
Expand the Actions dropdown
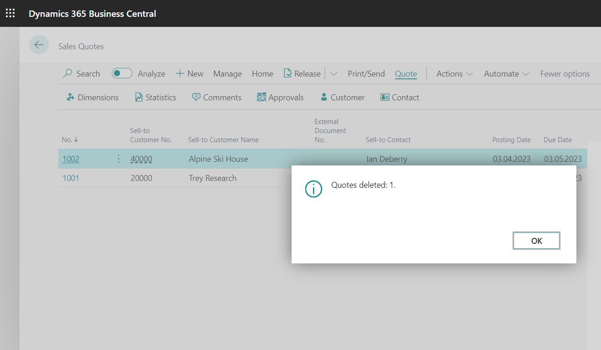point(454,74)
